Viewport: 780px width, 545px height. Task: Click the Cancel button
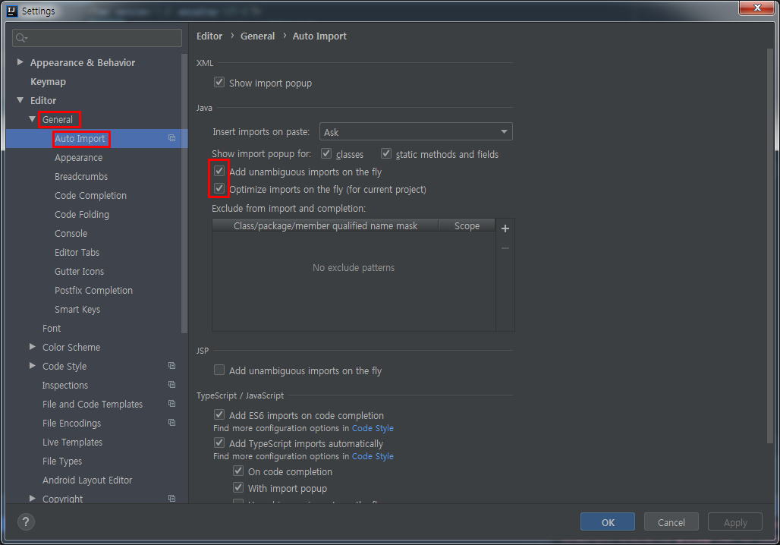click(671, 522)
